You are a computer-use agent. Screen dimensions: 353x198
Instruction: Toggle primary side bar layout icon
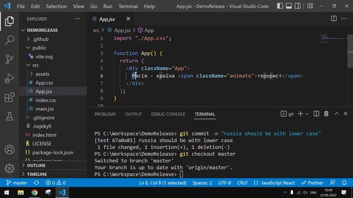pos(280,6)
